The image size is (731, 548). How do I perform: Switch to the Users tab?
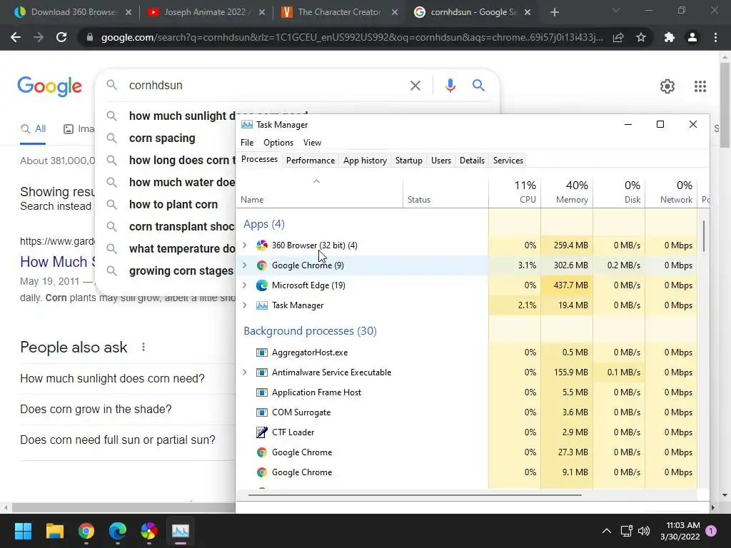pos(441,161)
